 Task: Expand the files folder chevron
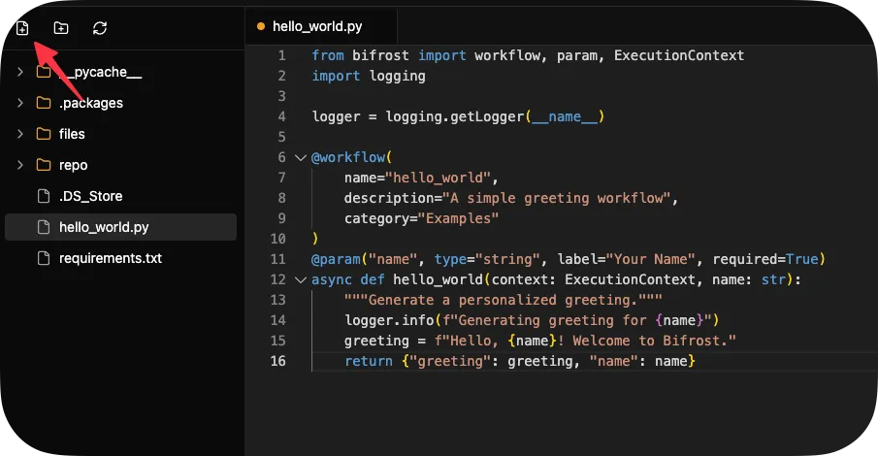coord(20,134)
